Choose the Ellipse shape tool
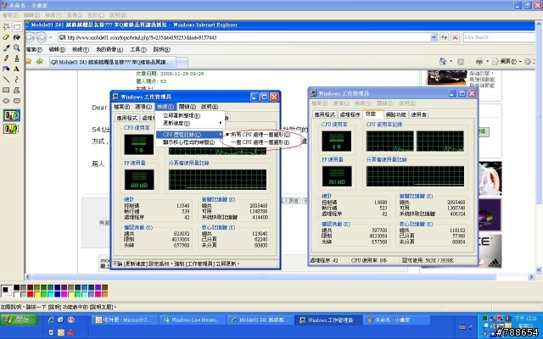Image resolution: width=543 pixels, height=339 pixels. click(x=6, y=101)
